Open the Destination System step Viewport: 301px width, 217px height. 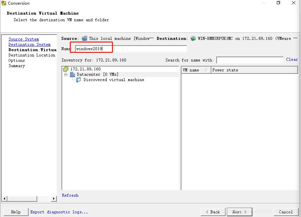(x=29, y=45)
